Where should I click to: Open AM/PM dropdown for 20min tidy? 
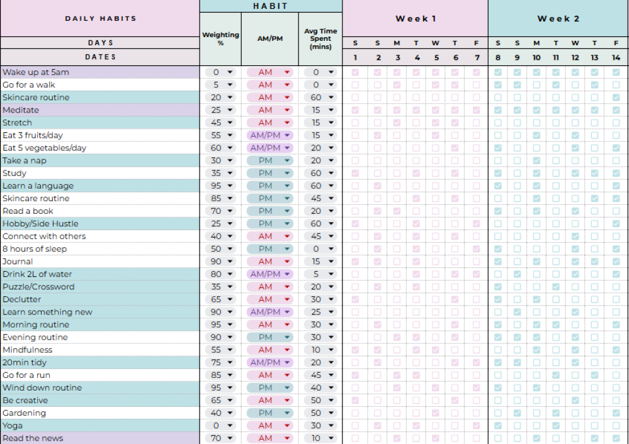(288, 363)
